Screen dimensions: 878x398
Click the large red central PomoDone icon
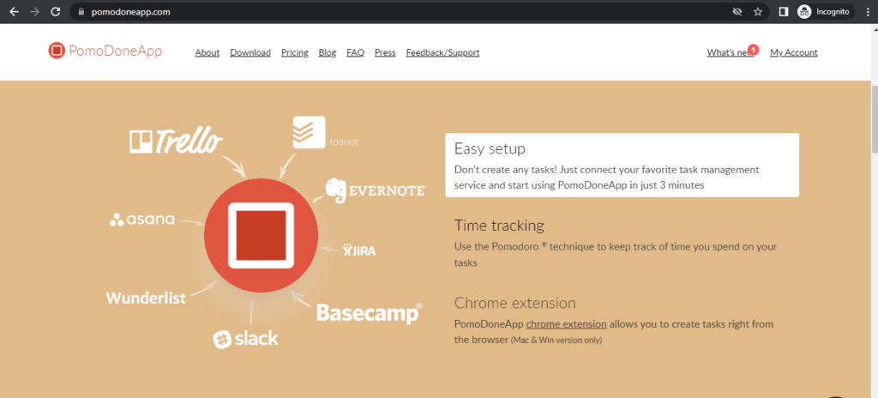pyautogui.click(x=261, y=234)
